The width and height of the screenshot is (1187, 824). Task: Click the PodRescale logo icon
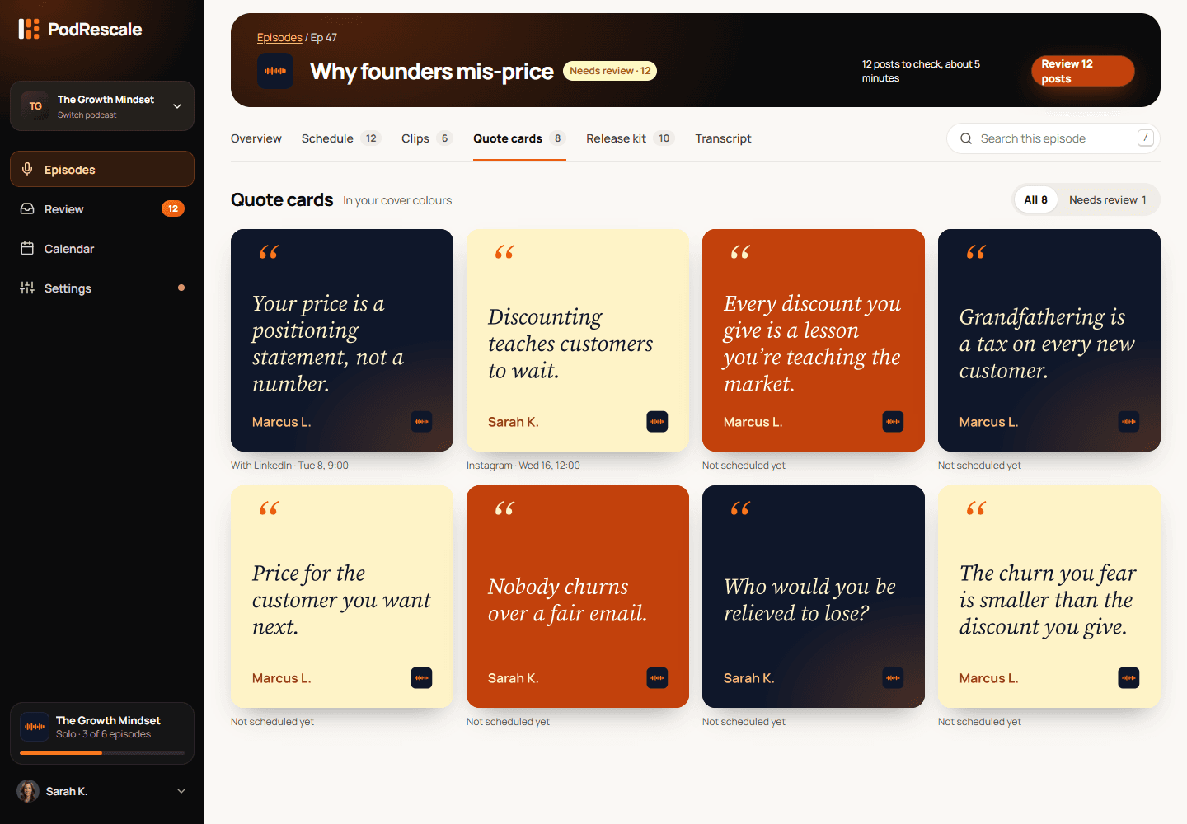[x=29, y=30]
